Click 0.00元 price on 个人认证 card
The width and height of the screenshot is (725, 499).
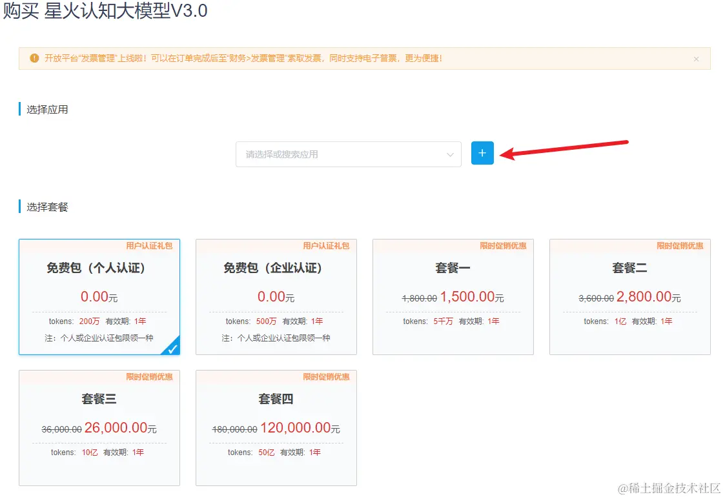pyautogui.click(x=99, y=297)
